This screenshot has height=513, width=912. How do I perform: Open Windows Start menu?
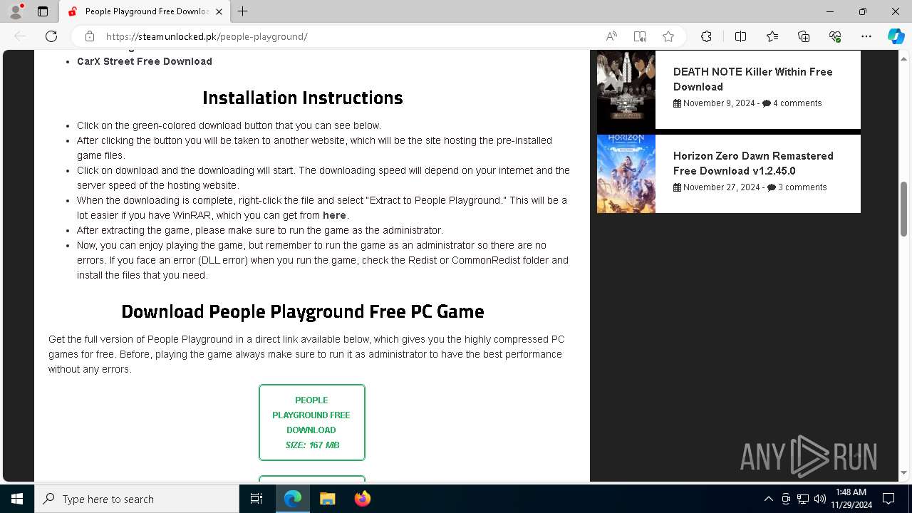17,499
